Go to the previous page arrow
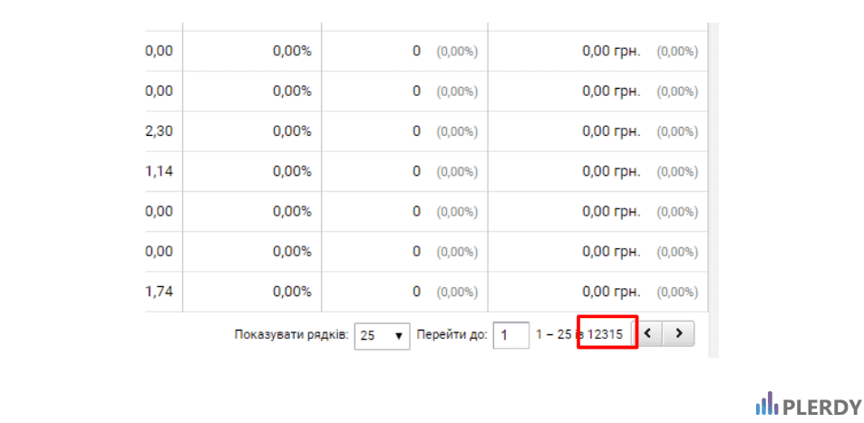 [647, 332]
